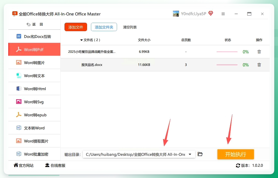The width and height of the screenshot is (278, 178).
Task: Click the 6.99KB file size cell
Action: click(x=144, y=52)
